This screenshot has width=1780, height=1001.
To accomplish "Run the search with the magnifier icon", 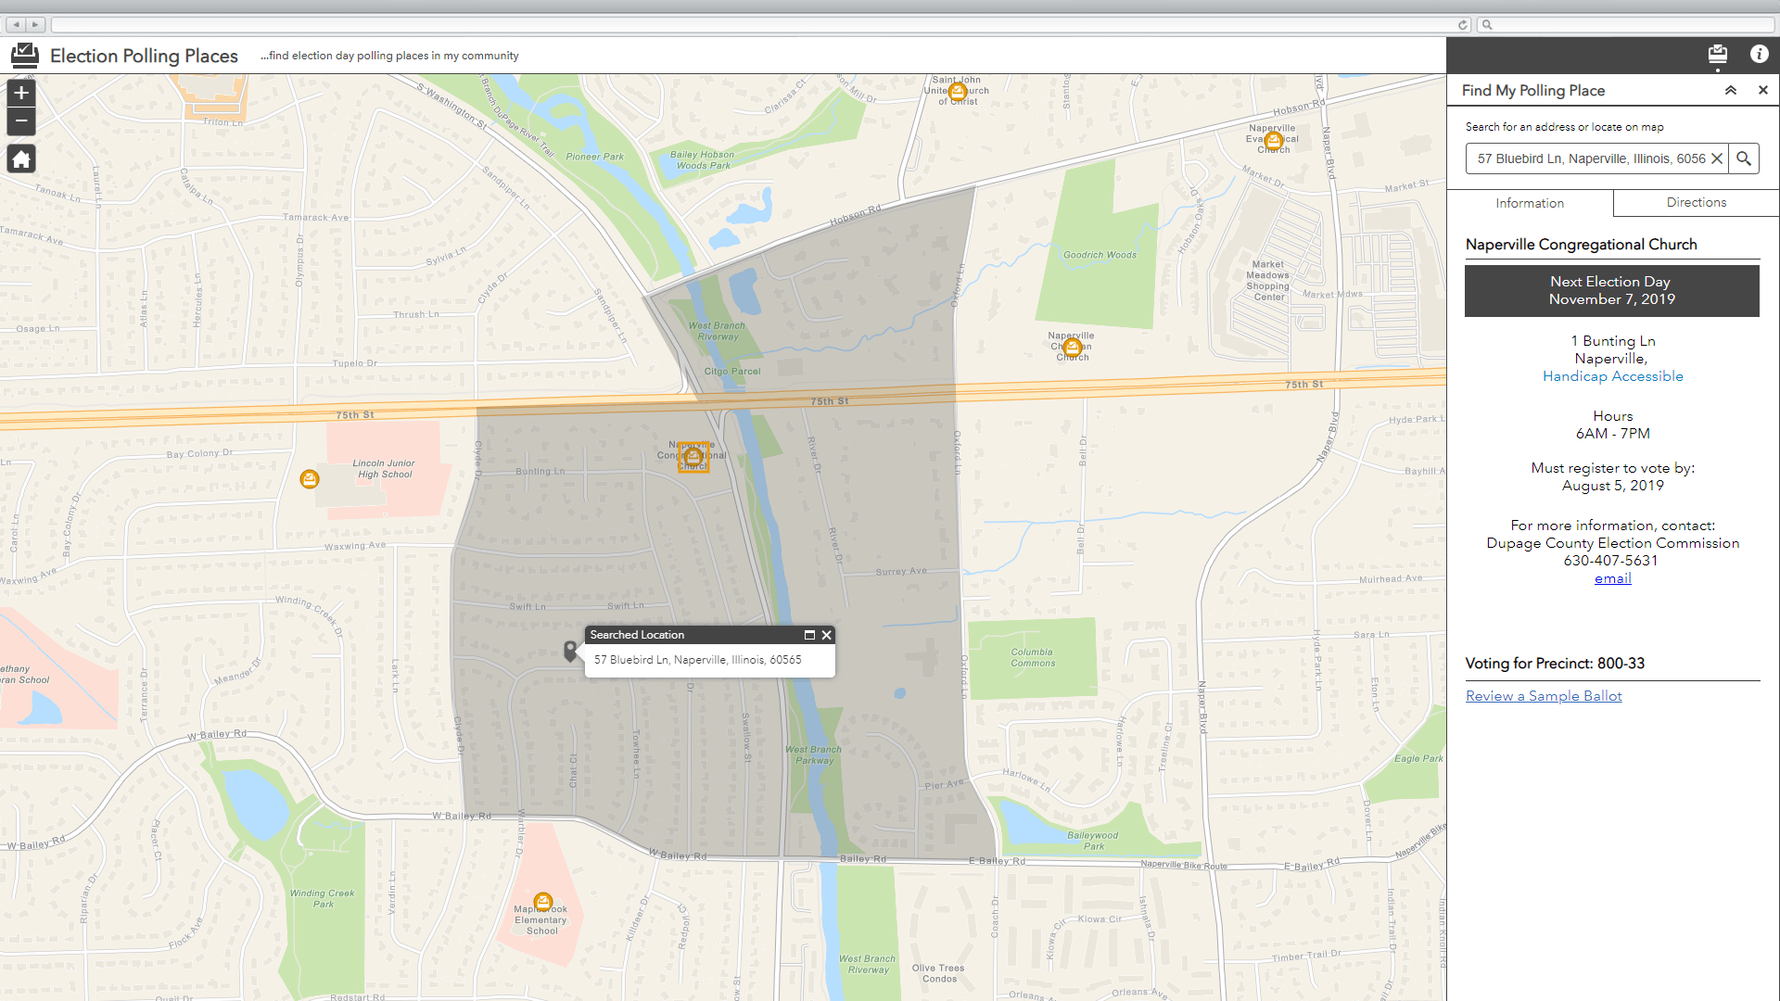I will tap(1744, 158).
